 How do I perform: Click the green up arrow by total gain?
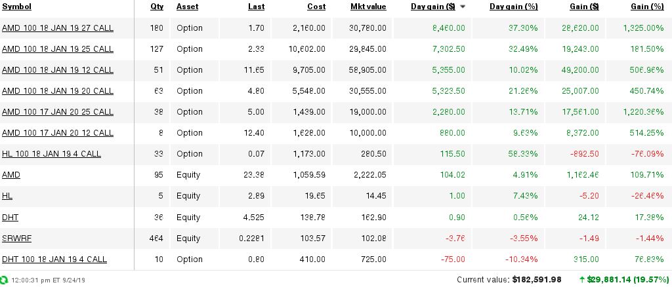pyautogui.click(x=583, y=280)
